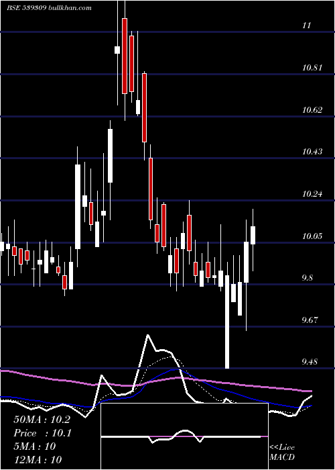Image resolution: width=335 pixels, height=470 pixels.
Task: Click the price axis label 9.48
Action: [x=310, y=362]
